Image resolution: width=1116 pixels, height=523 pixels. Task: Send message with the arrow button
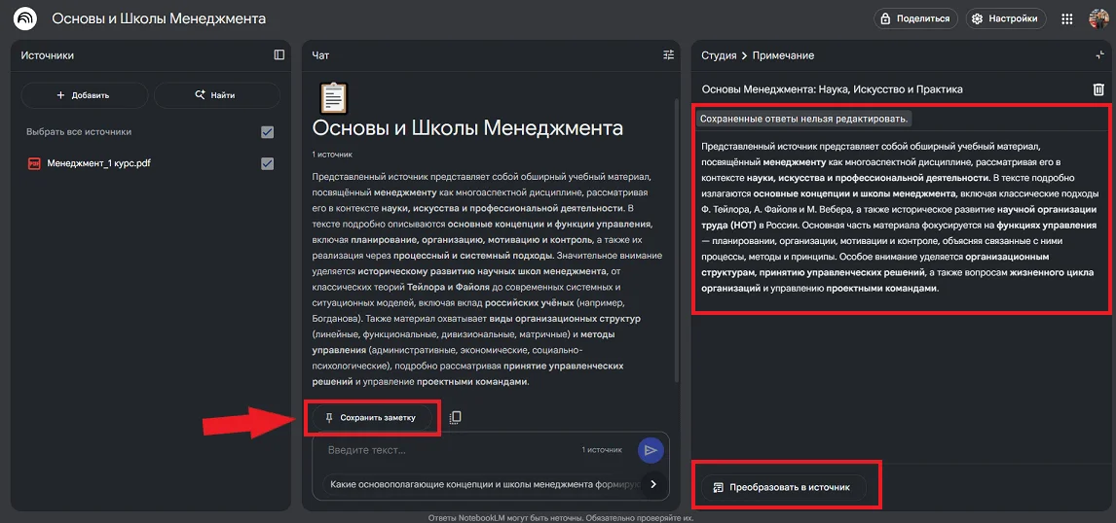click(x=650, y=450)
